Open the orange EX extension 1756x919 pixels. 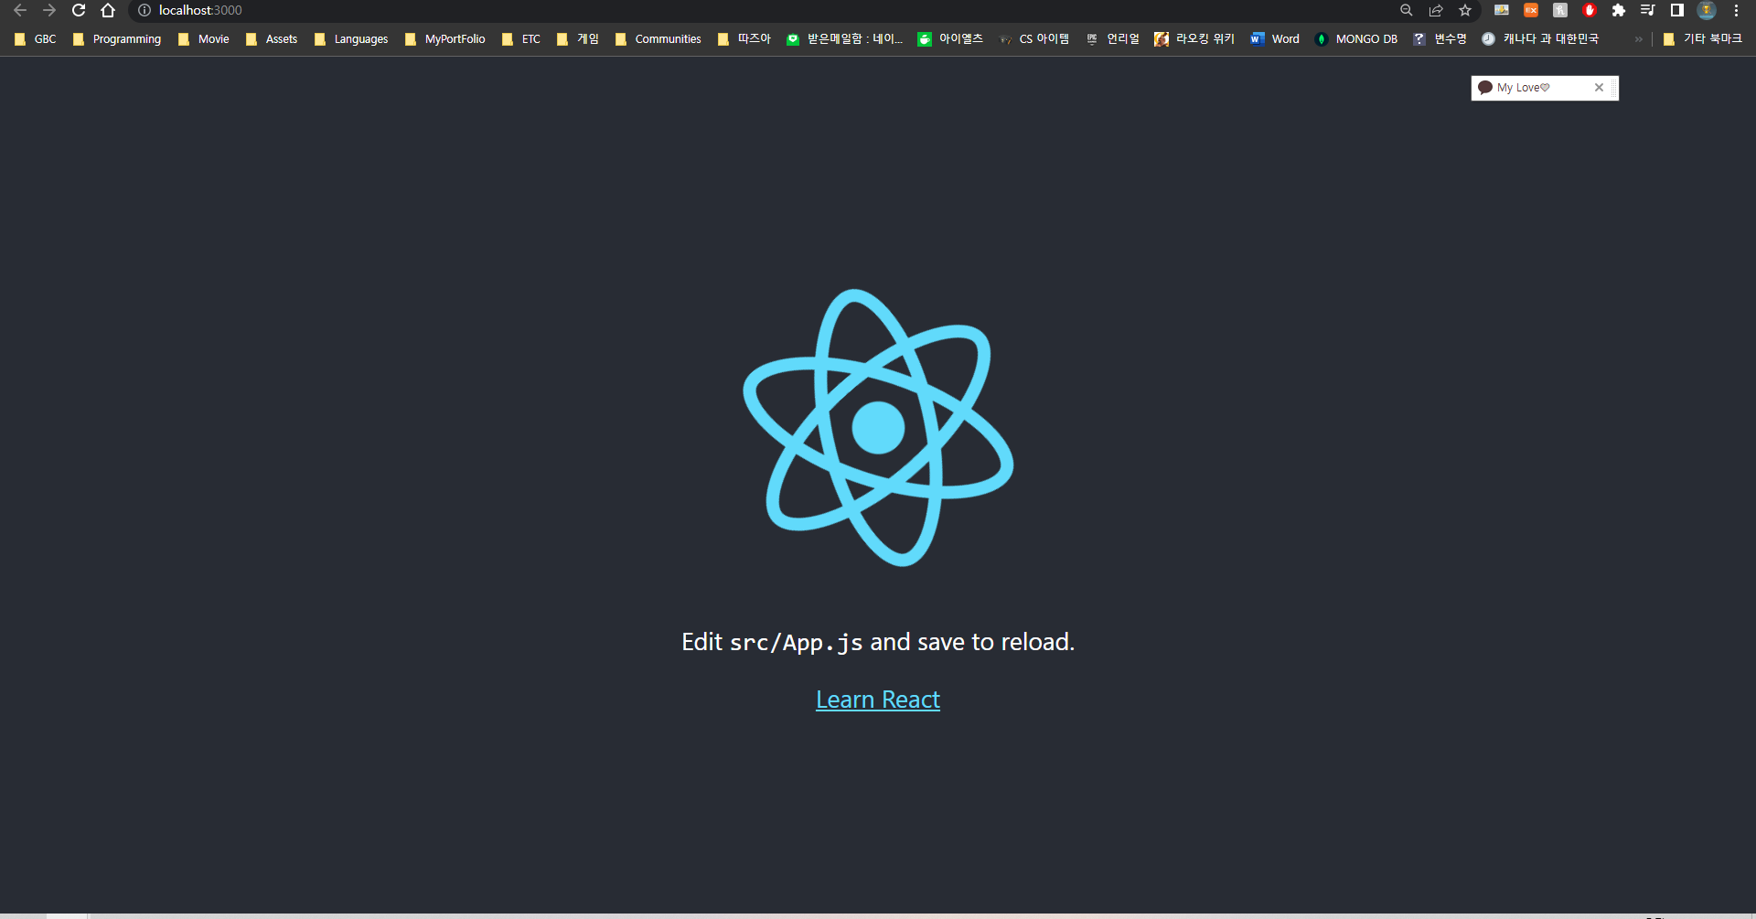(1531, 10)
